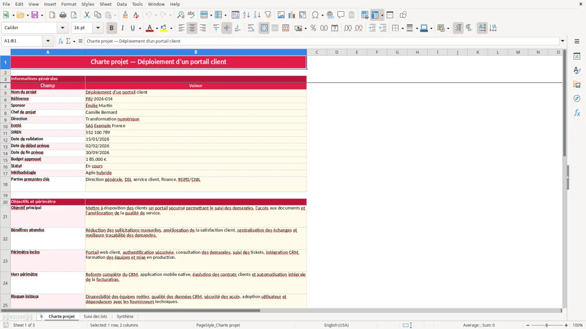Open the File menu
586x329 pixels.
[x=6, y=4]
